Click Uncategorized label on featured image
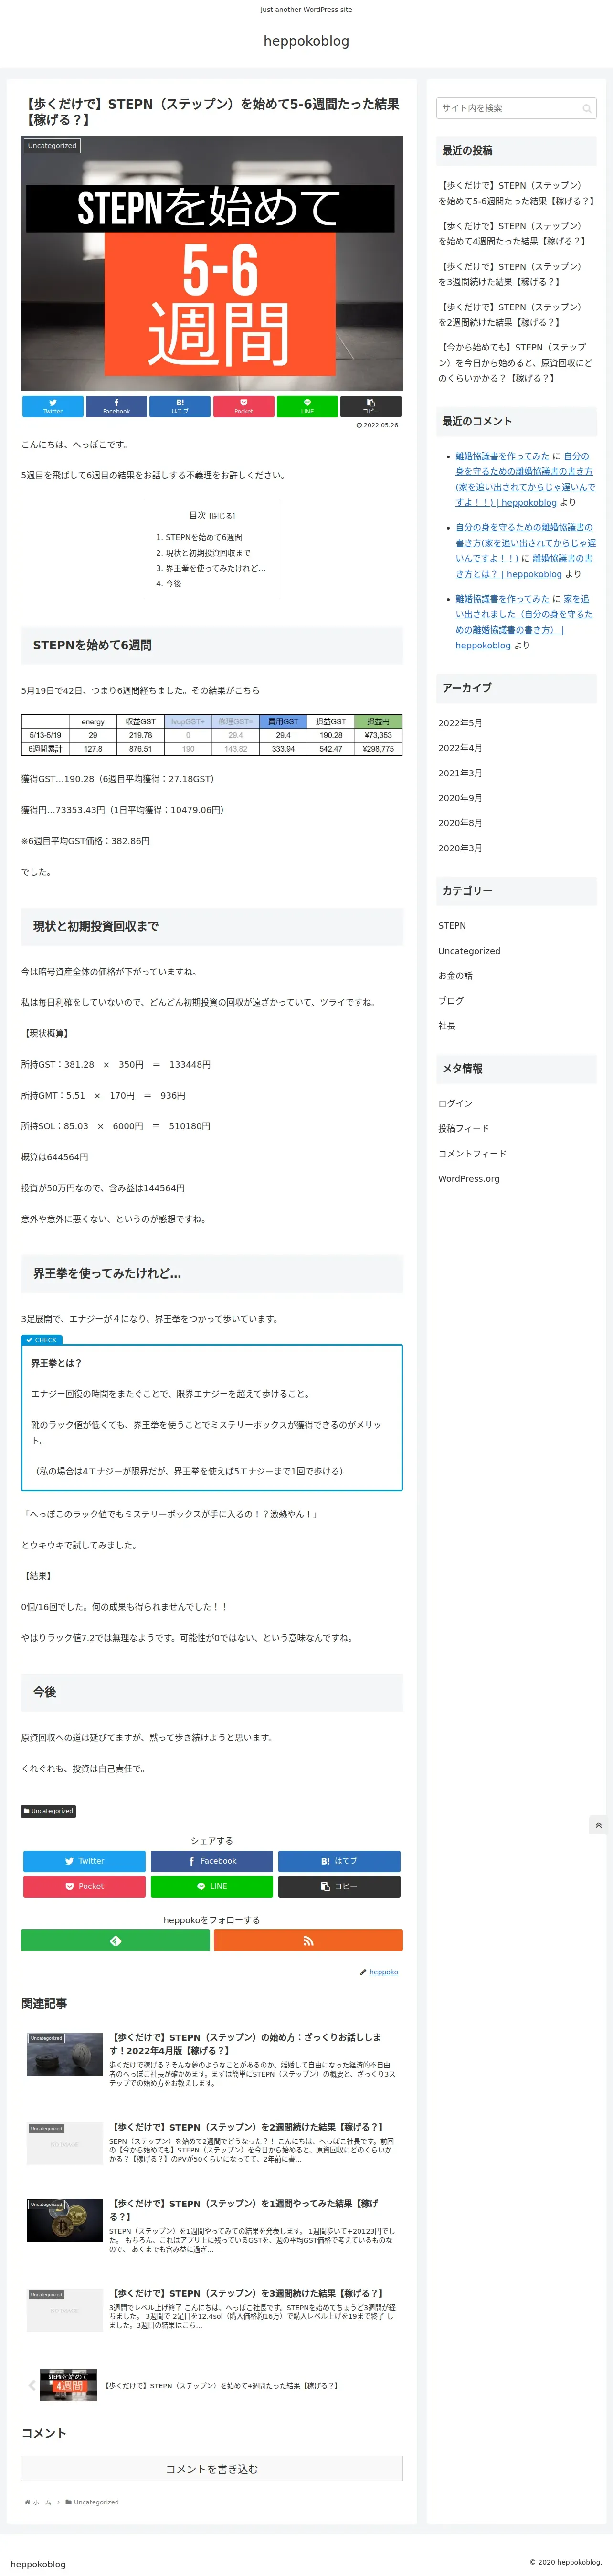 [52, 146]
